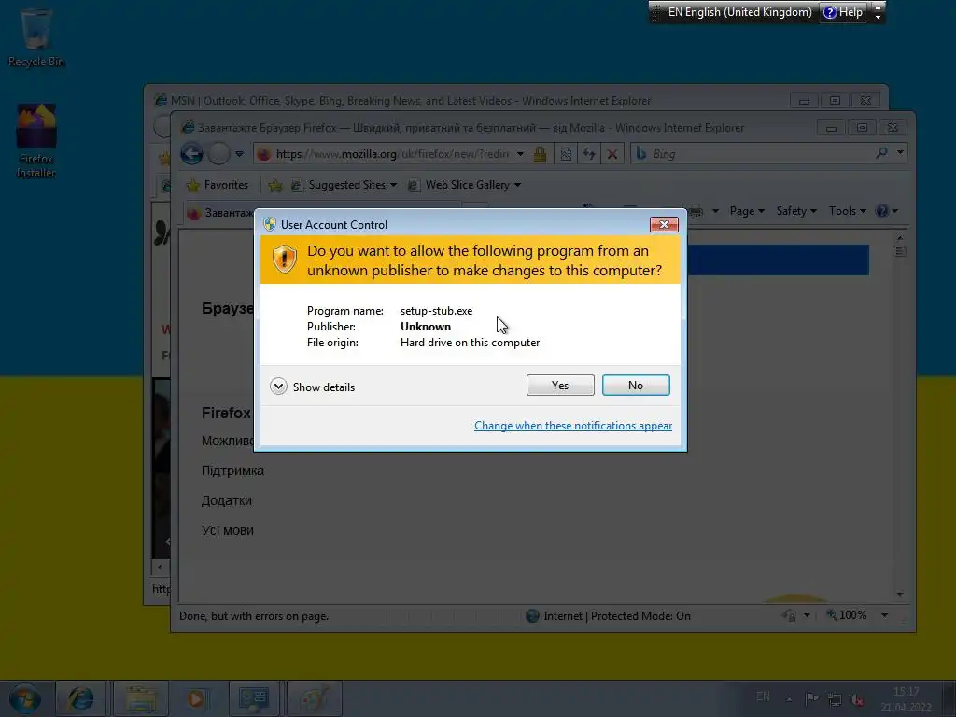This screenshot has width=956, height=717.
Task: Click Help on the language bar
Action: [x=844, y=12]
